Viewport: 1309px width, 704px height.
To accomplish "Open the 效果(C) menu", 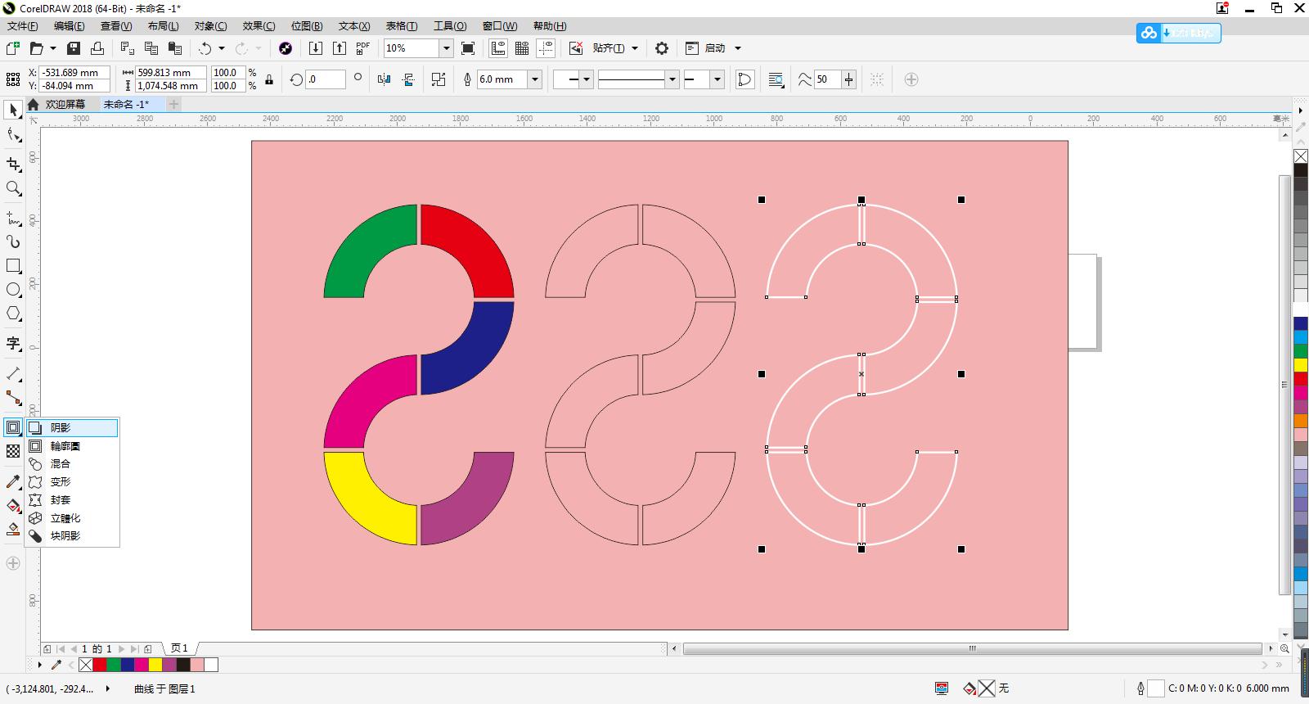I will 259,26.
